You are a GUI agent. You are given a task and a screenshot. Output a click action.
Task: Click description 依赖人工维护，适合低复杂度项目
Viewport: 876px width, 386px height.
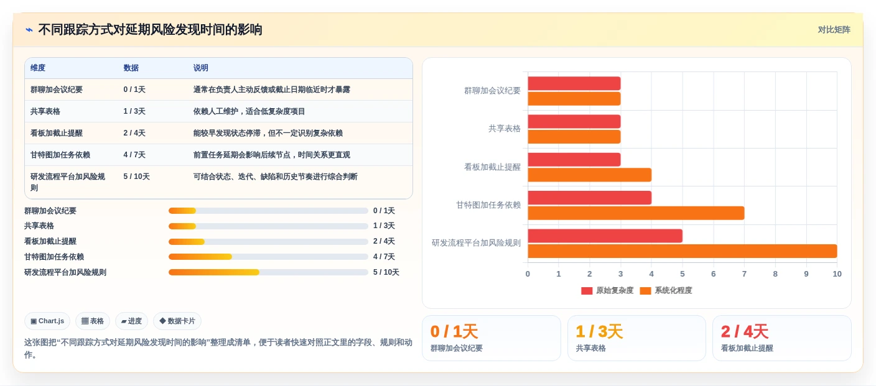point(249,111)
